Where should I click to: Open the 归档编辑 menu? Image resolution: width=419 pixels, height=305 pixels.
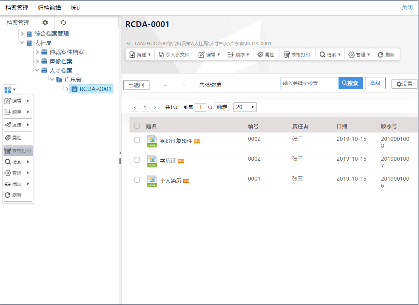tap(49, 8)
